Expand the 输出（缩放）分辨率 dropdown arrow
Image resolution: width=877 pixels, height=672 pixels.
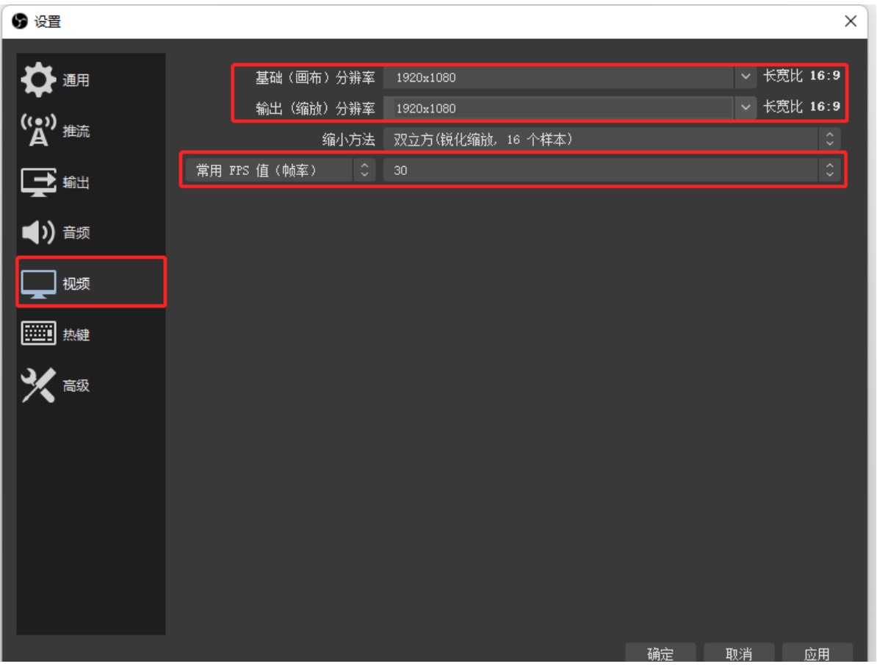(x=745, y=107)
